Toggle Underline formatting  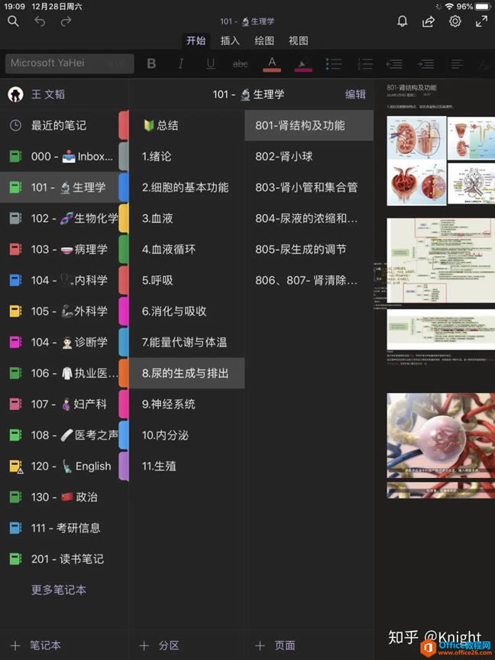coord(211,63)
